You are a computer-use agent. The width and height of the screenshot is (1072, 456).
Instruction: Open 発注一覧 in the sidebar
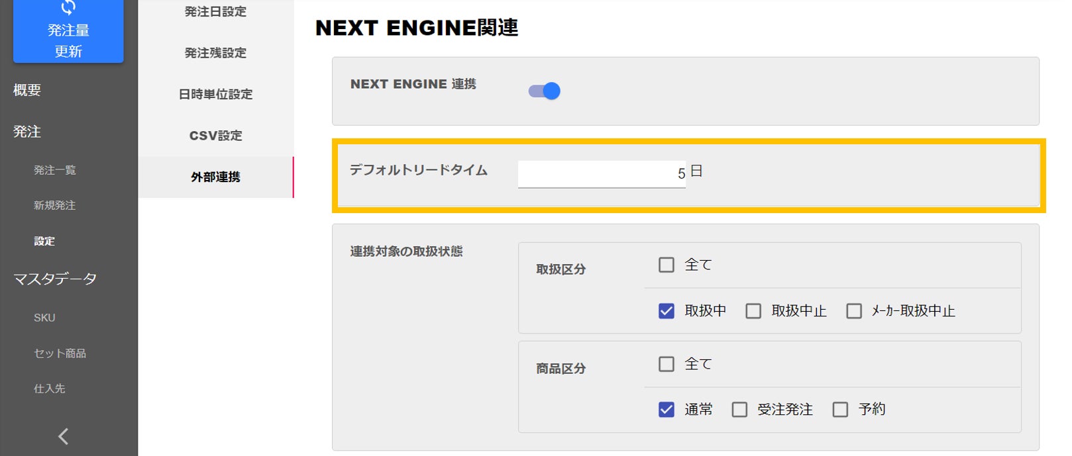click(55, 170)
